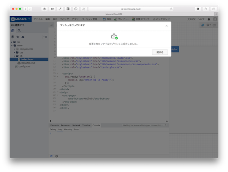Click the search icon in sidebar
The image size is (228, 172).
pyautogui.click(x=19, y=30)
